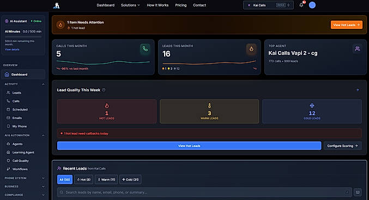The width and height of the screenshot is (369, 200).
Task: Click the Cold Leads card
Action: [312, 111]
